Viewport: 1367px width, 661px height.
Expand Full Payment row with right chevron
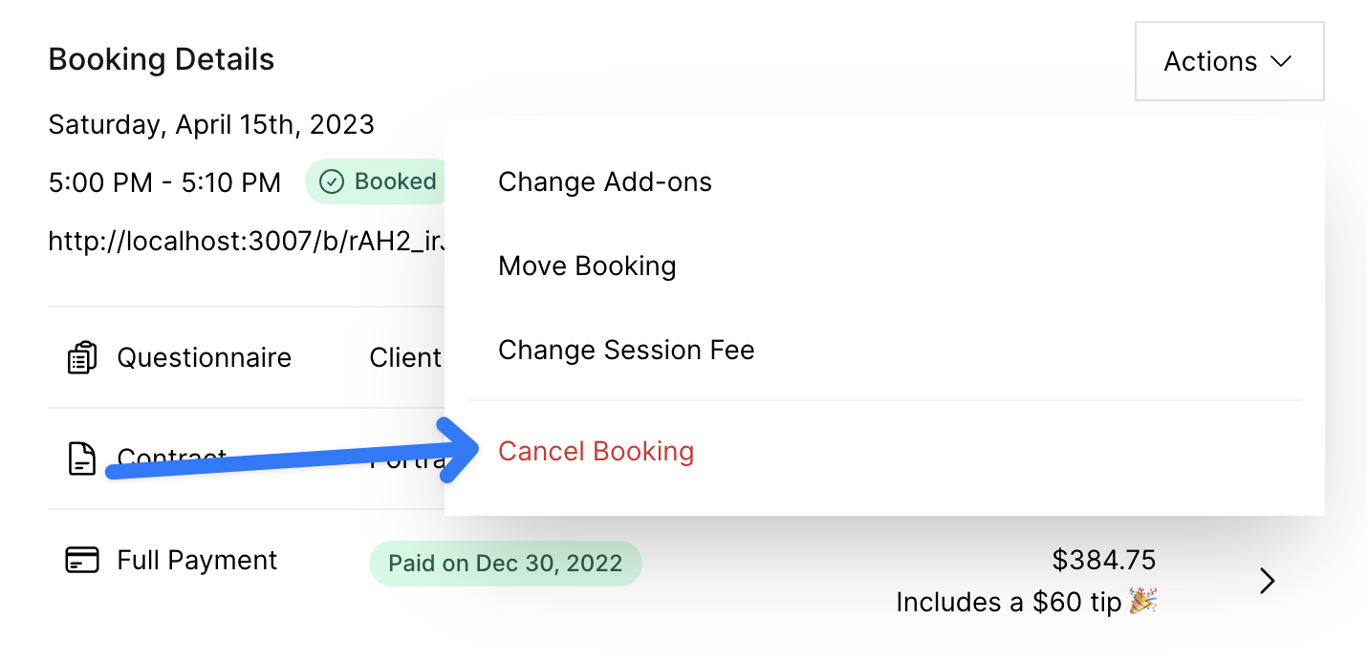1268,581
